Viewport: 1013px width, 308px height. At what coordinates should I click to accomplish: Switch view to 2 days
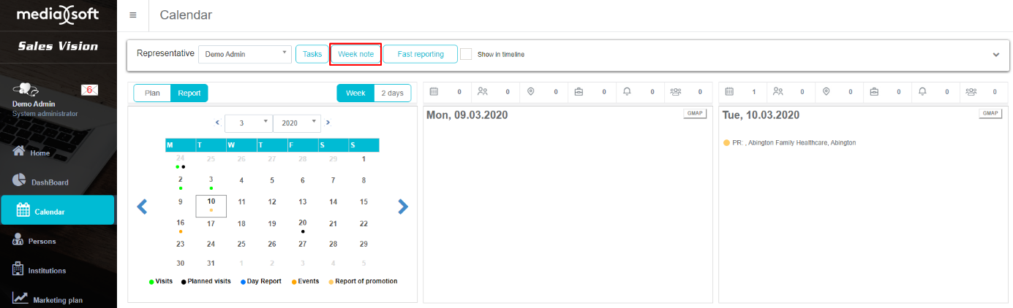point(392,93)
